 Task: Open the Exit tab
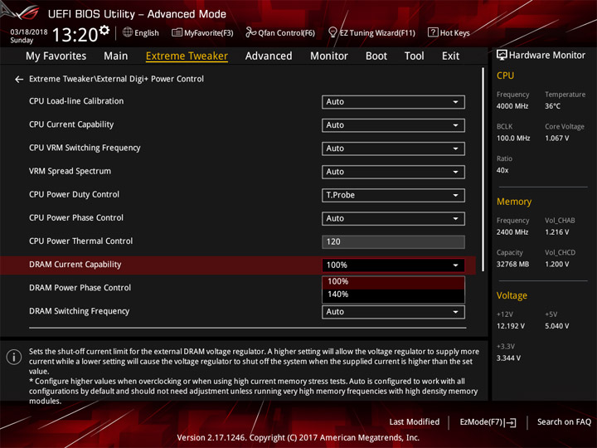click(450, 56)
